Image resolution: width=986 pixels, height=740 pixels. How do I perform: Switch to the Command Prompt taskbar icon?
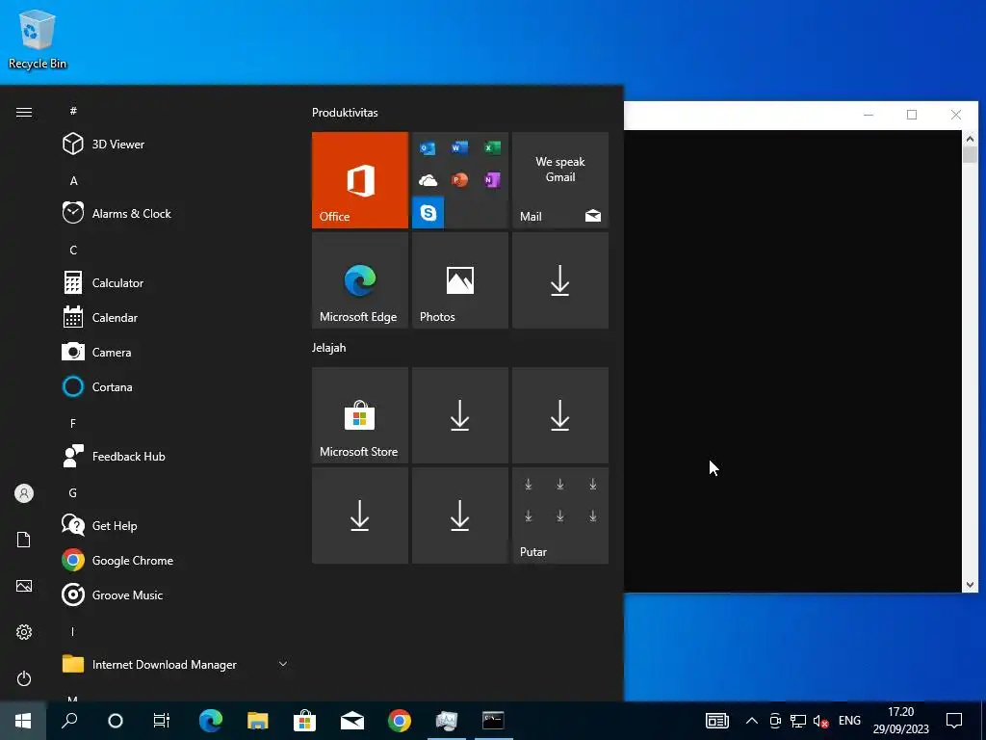494,721
